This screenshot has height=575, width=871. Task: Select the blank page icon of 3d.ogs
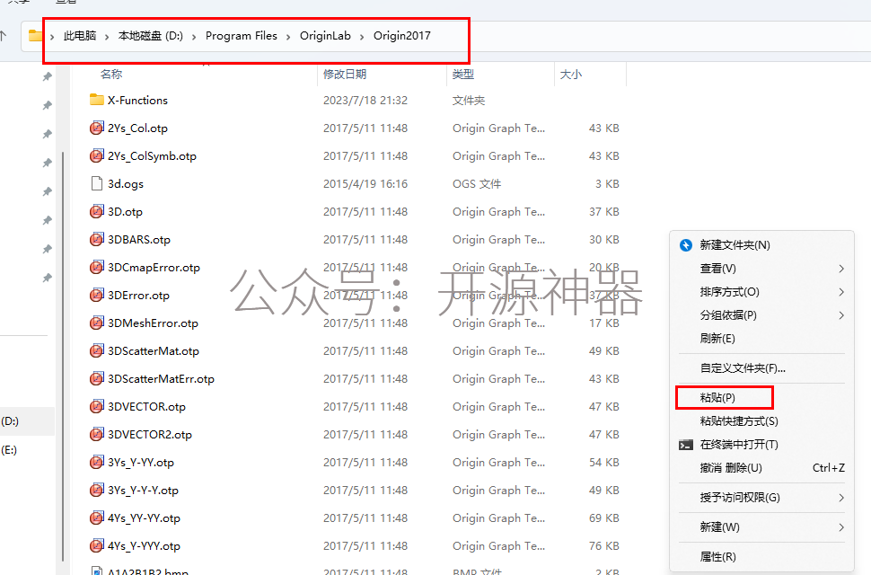click(97, 183)
